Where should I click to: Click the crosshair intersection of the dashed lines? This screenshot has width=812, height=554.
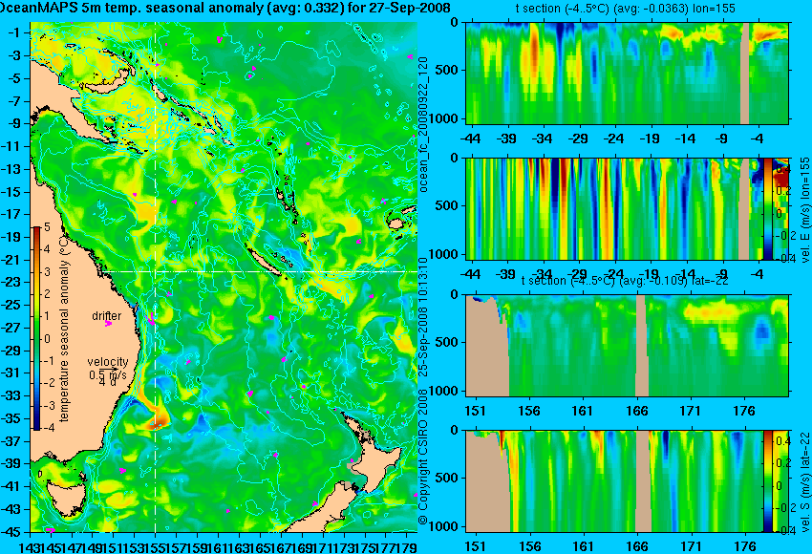coord(156,271)
